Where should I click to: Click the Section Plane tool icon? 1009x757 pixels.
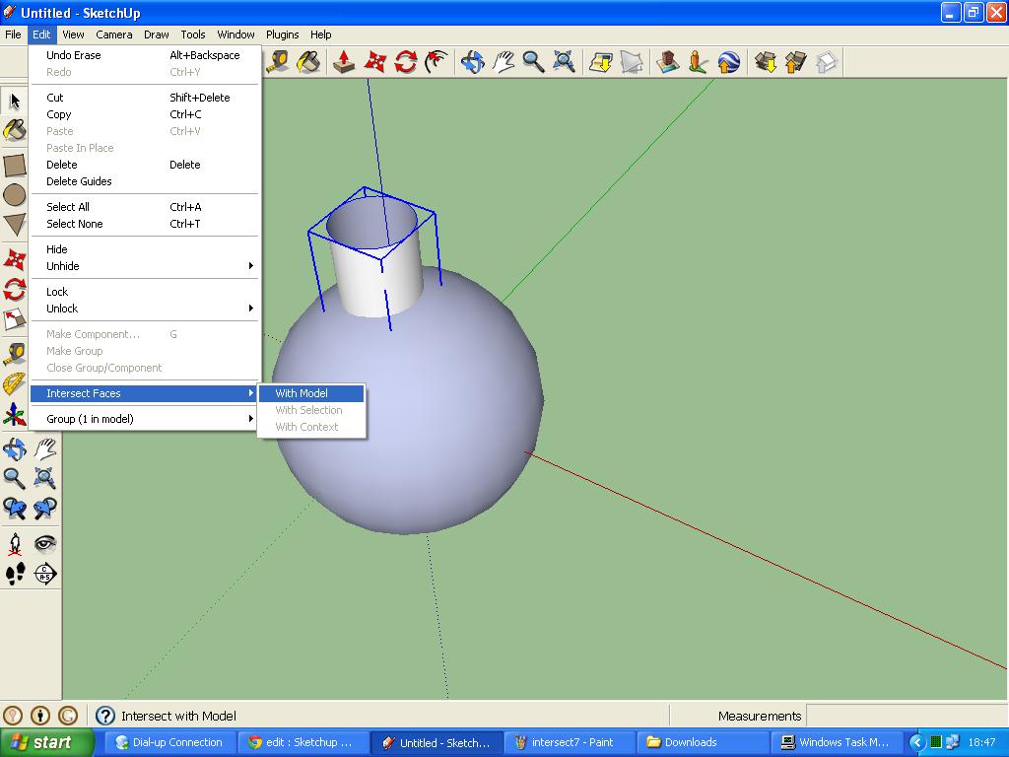point(45,573)
